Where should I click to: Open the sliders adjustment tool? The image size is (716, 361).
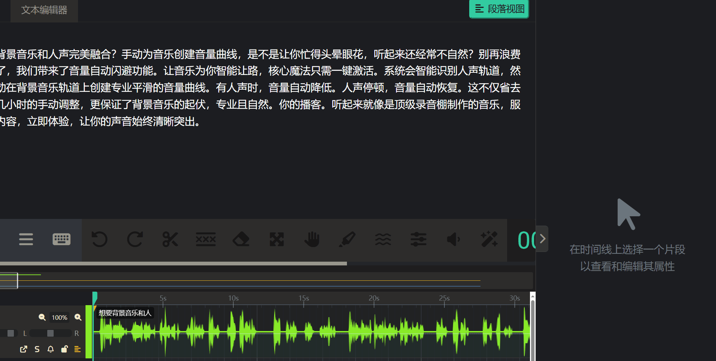pyautogui.click(x=418, y=239)
